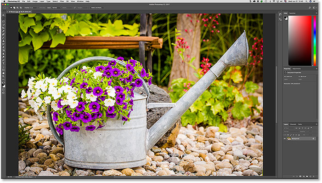Select the Move tool

pyautogui.click(x=4, y=15)
